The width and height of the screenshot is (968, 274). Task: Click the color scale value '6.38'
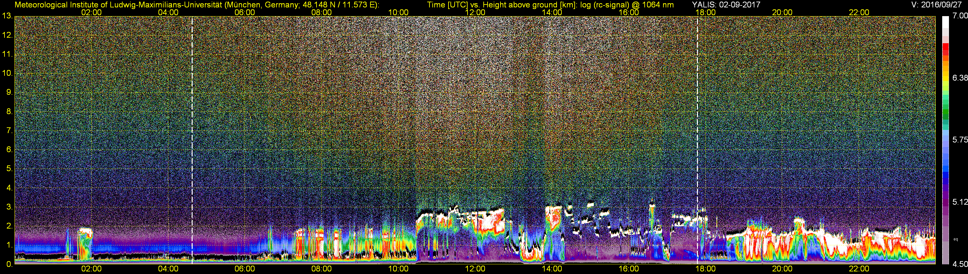tap(960, 78)
